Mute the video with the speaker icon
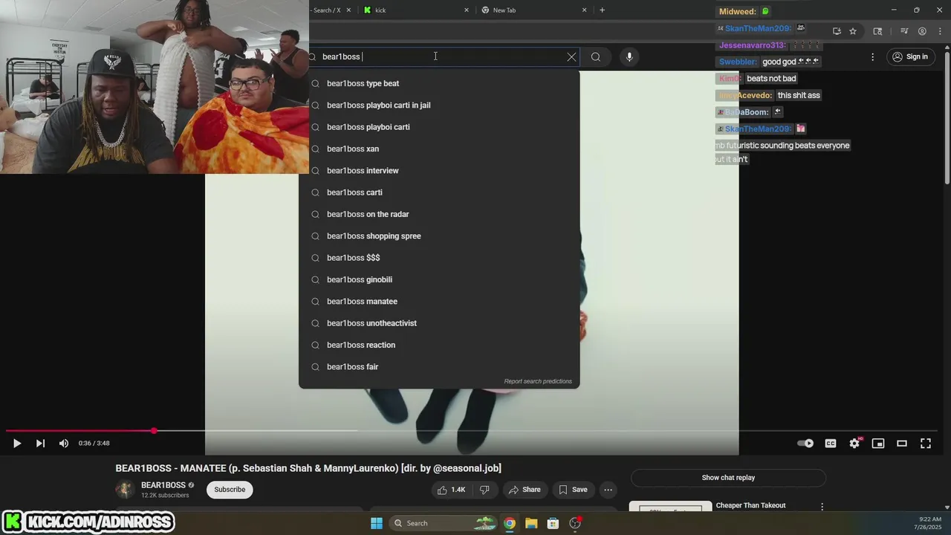Viewport: 951px width, 535px height. 64,444
